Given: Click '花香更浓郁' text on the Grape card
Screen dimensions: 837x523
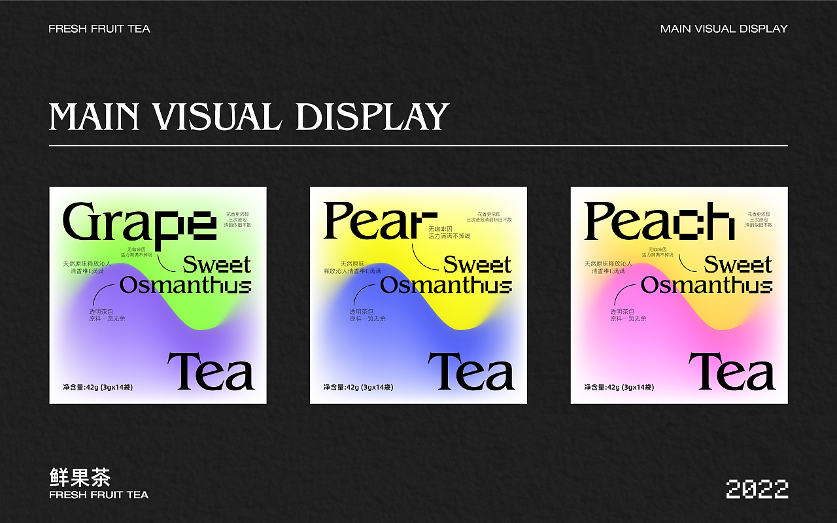Looking at the screenshot, I should coord(237,214).
